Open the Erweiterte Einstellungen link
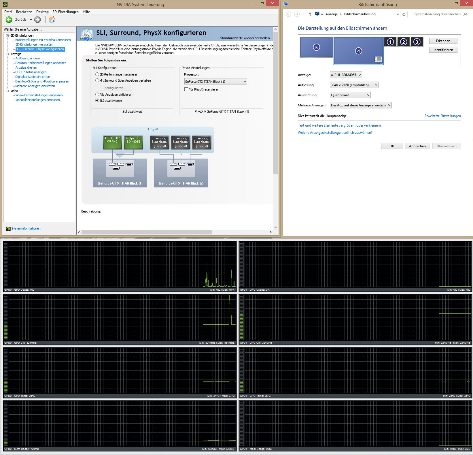The width and height of the screenshot is (473, 455). 442,116
